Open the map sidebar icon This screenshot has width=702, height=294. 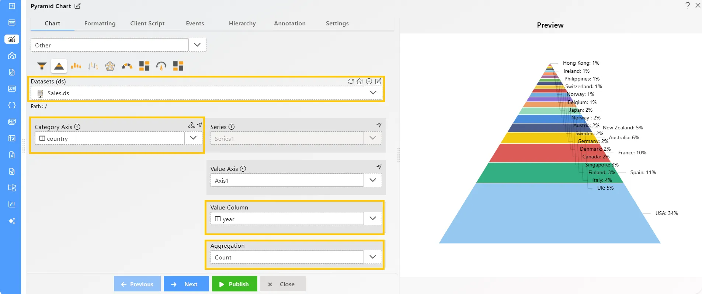[12, 55]
